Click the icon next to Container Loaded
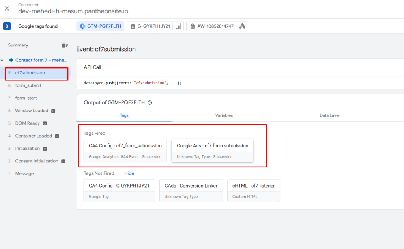This screenshot has width=404, height=249. pyautogui.click(x=57, y=136)
